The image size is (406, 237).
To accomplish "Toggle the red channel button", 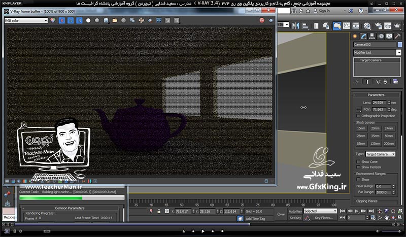I will [x=61, y=20].
